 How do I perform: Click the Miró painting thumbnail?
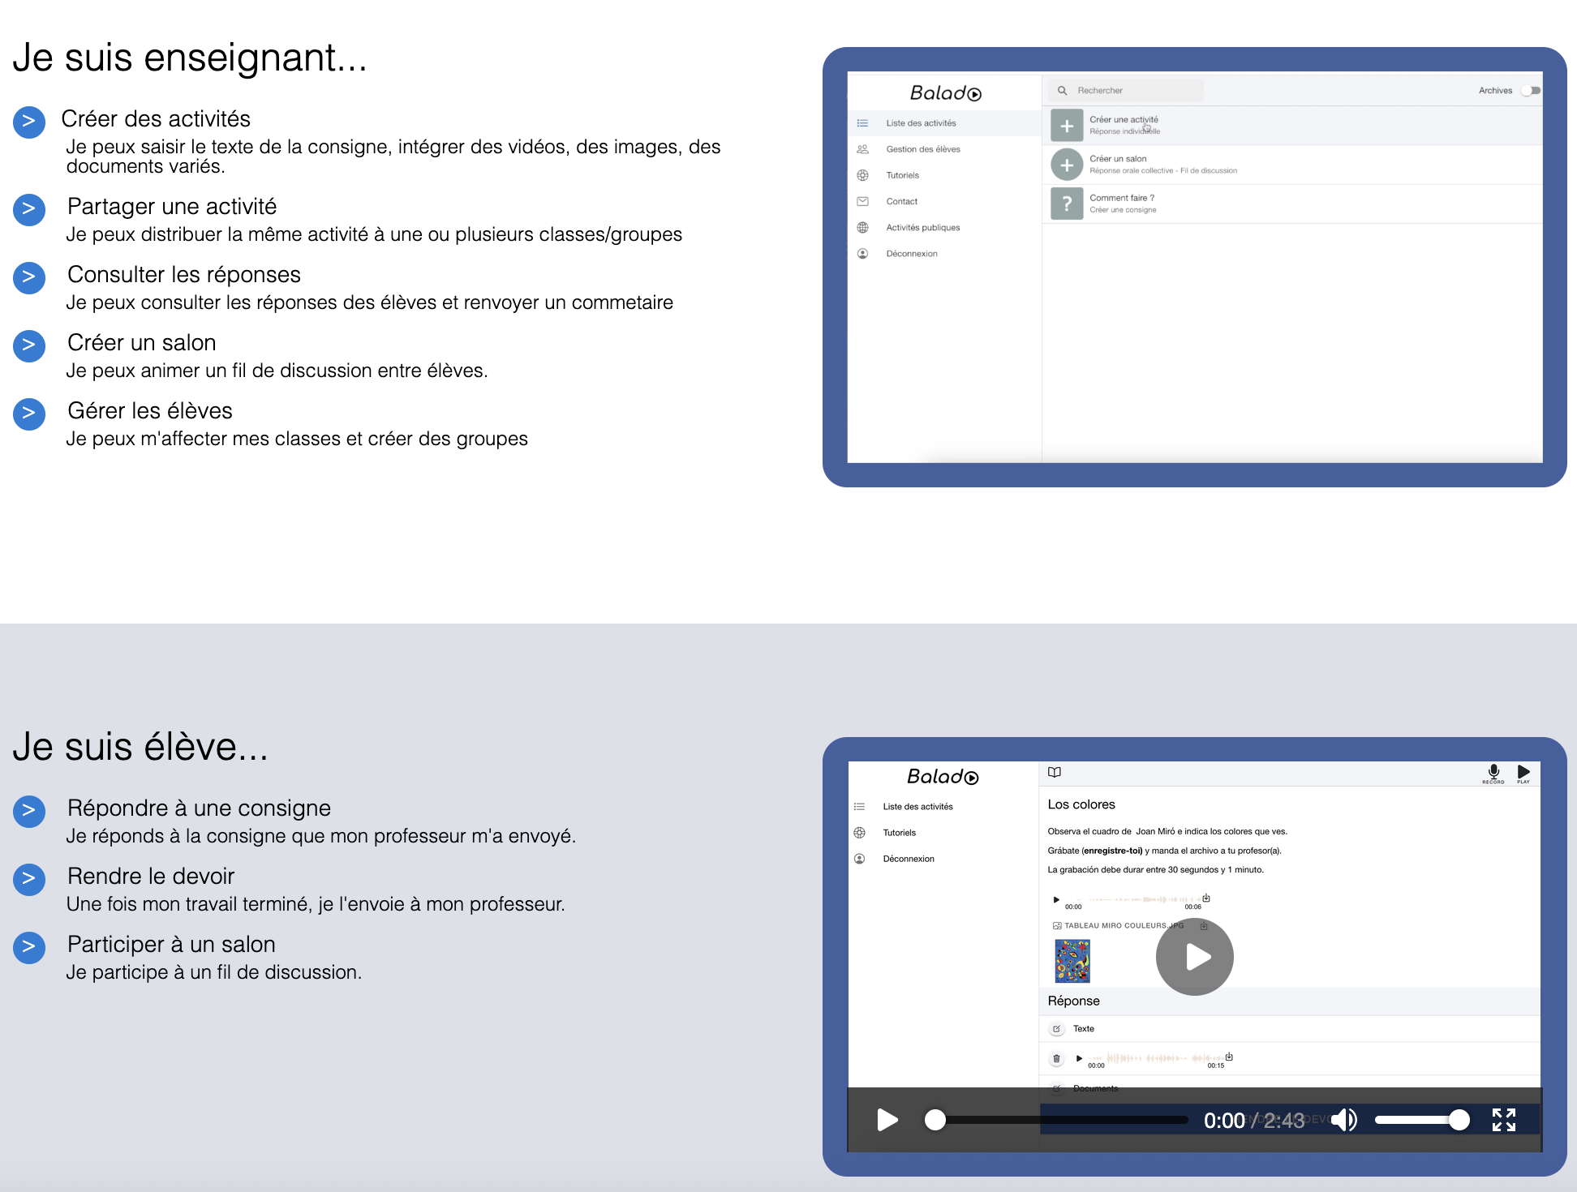coord(1072,961)
